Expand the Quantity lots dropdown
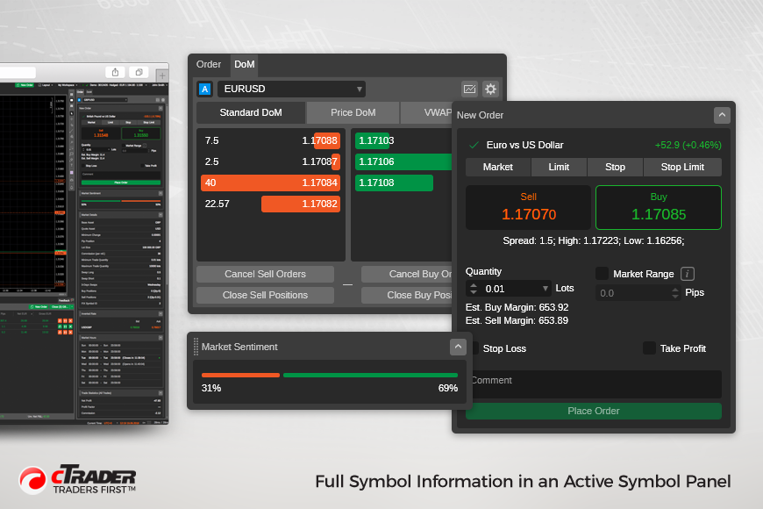 [x=546, y=289]
